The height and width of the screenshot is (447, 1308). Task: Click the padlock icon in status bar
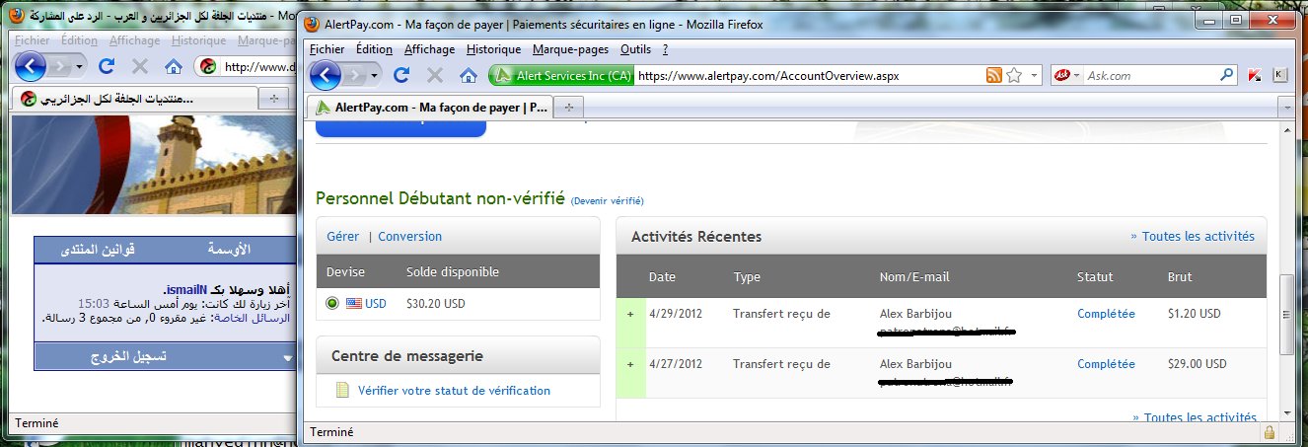coord(1270,432)
